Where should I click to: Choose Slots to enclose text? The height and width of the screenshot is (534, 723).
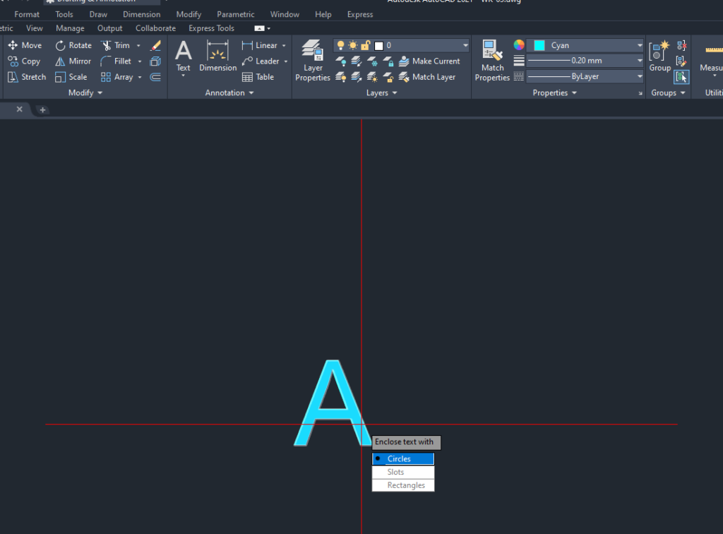click(x=403, y=472)
